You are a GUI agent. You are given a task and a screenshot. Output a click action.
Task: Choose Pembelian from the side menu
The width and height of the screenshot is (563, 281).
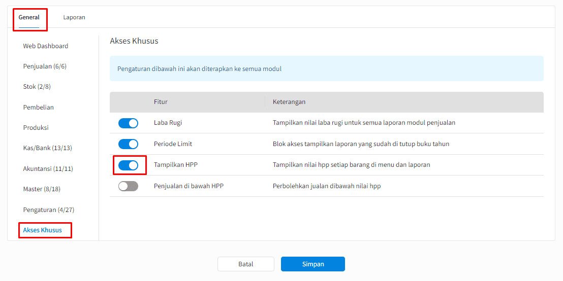pos(38,108)
